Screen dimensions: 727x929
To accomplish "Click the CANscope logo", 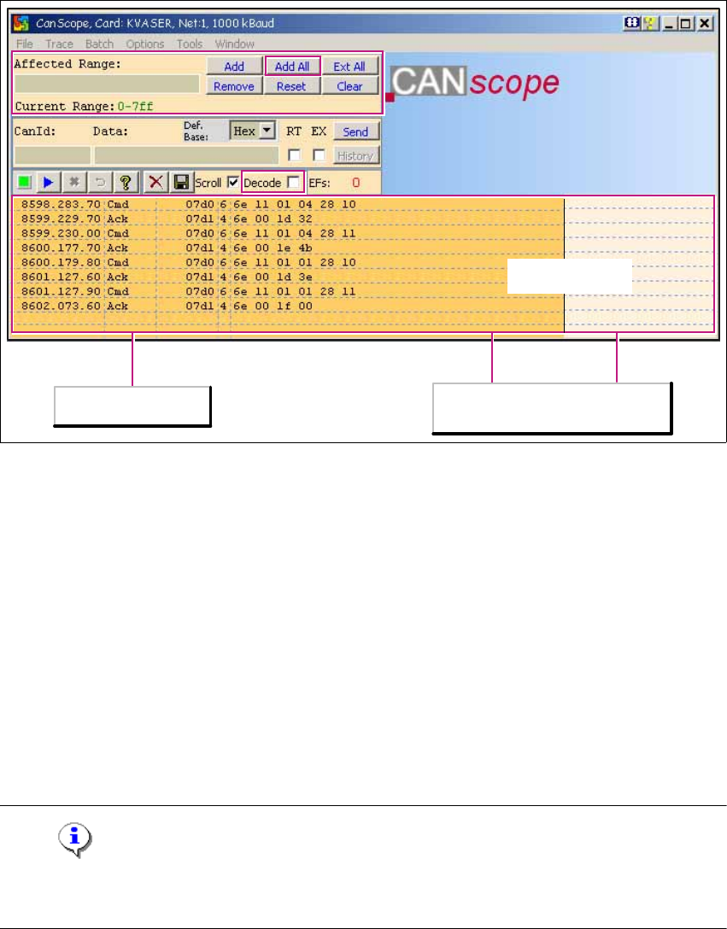I will click(x=474, y=85).
